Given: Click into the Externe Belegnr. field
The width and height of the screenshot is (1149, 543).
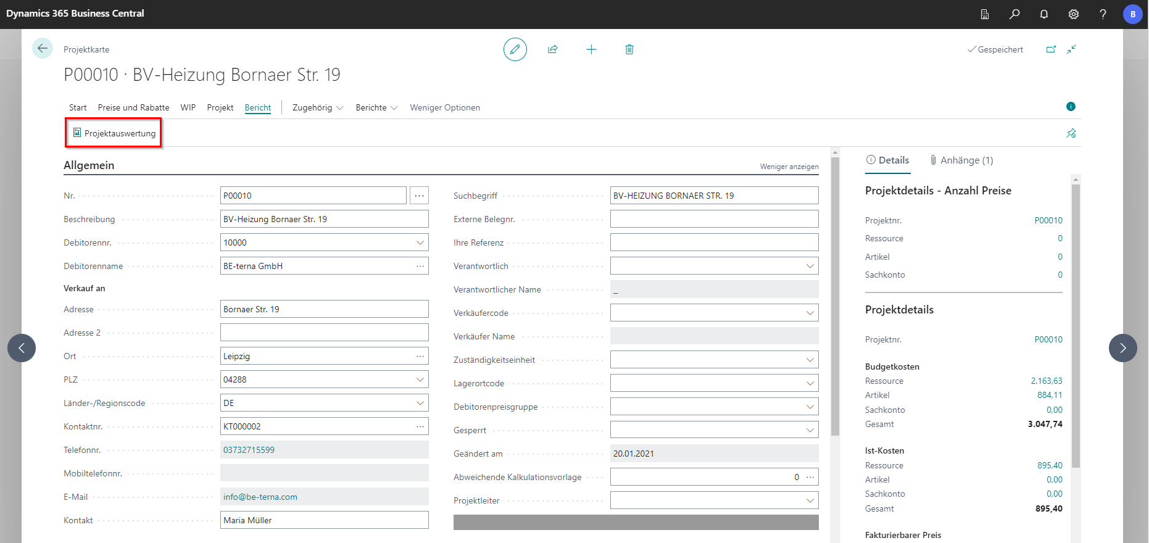Looking at the screenshot, I should pyautogui.click(x=714, y=219).
